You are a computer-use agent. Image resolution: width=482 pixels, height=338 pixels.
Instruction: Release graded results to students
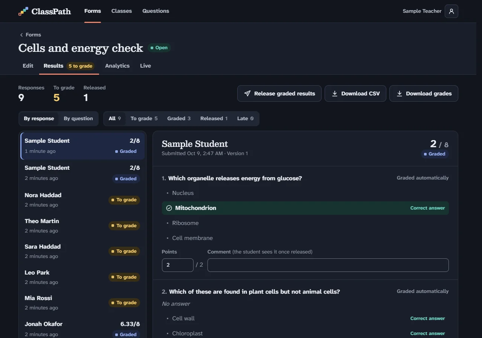tap(279, 94)
